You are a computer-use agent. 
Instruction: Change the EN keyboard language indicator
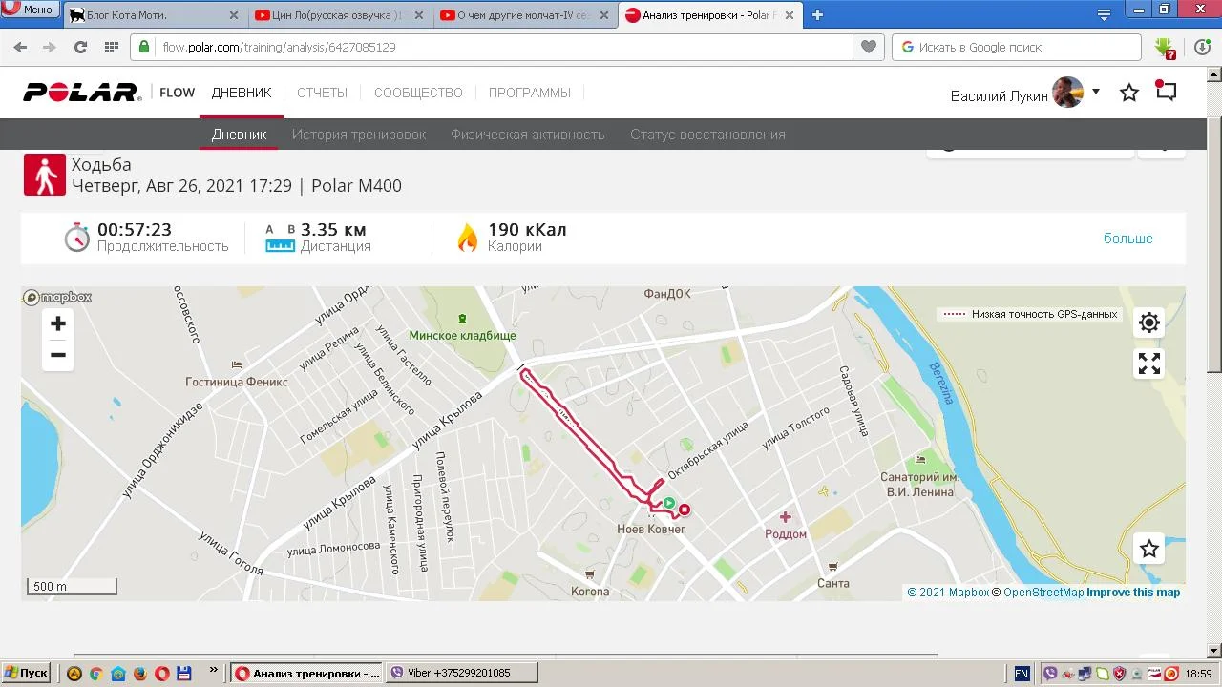pos(1022,674)
